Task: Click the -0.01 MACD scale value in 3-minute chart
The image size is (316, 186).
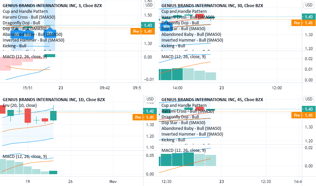Action: coord(149,79)
